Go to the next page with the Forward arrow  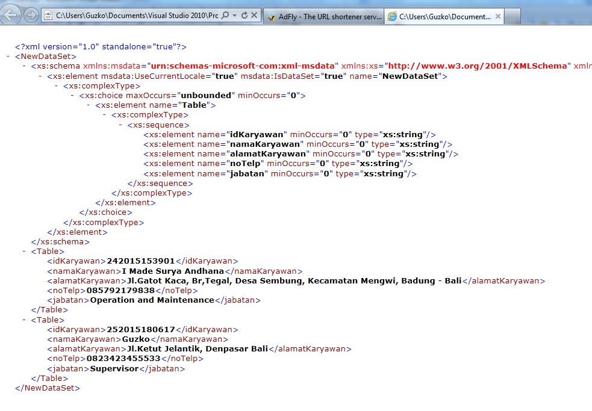31,15
